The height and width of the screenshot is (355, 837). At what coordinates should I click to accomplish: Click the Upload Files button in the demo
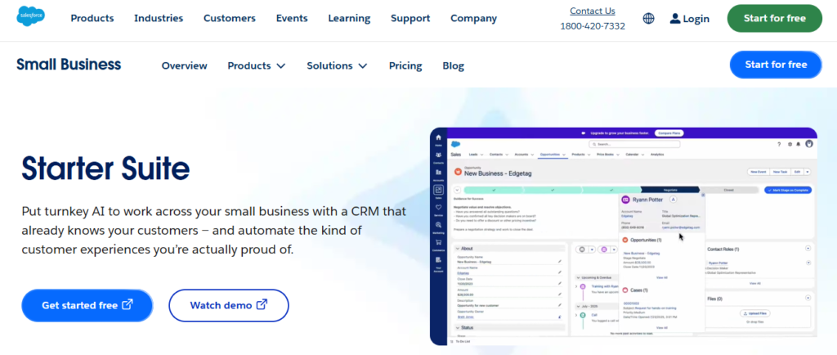(754, 313)
